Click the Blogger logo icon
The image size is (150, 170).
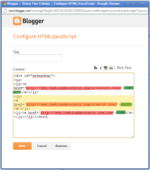(x=17, y=21)
